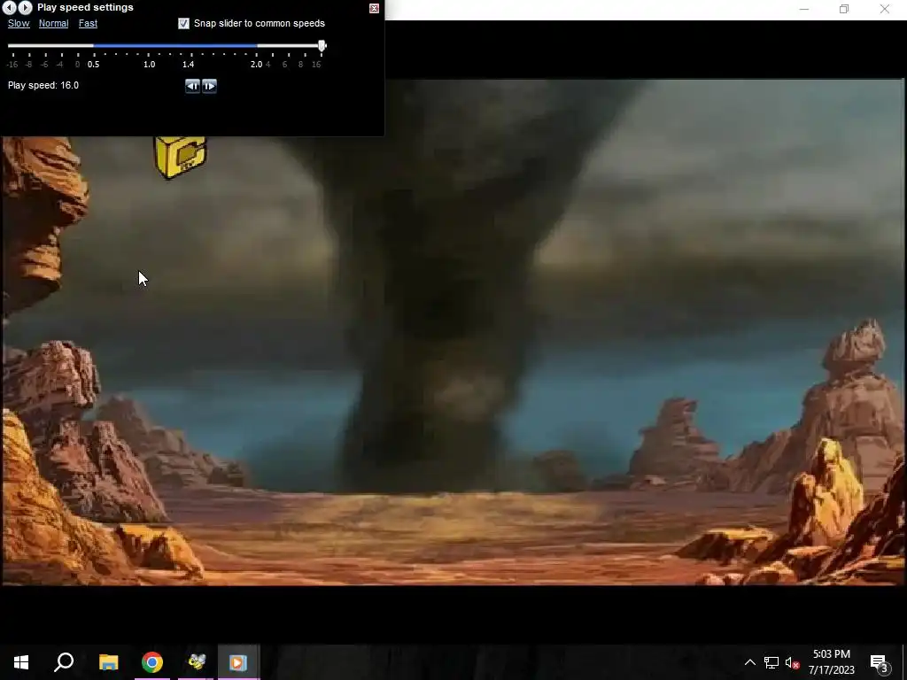The image size is (907, 680).
Task: Click the 'Play speed: 16.0' text
Action: [x=43, y=85]
